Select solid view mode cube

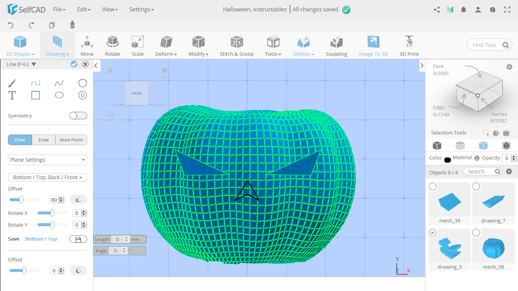pos(437,145)
